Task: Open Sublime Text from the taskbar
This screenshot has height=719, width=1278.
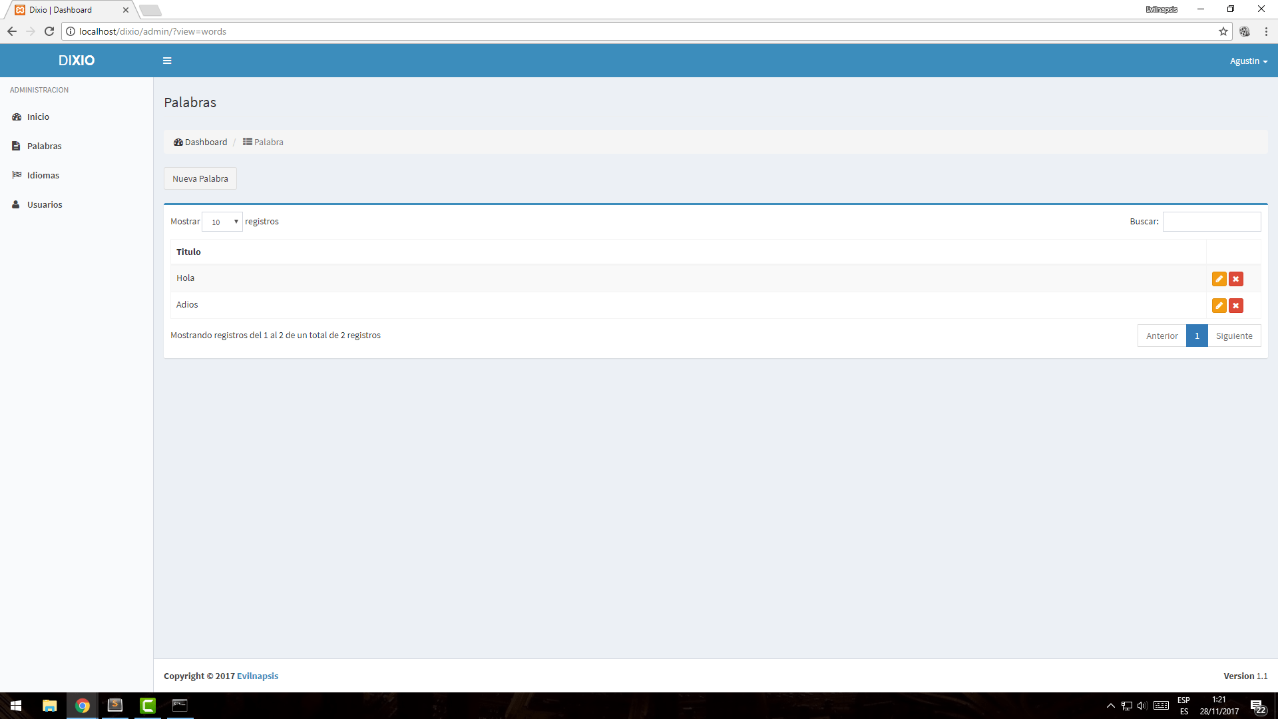Action: [x=115, y=705]
